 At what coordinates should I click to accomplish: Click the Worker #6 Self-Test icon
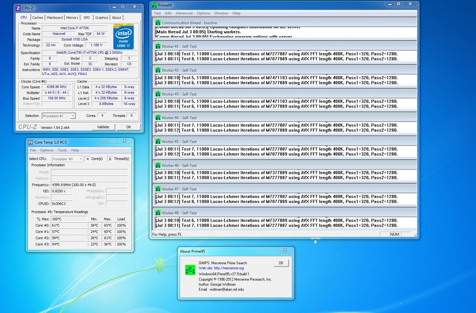click(158, 165)
